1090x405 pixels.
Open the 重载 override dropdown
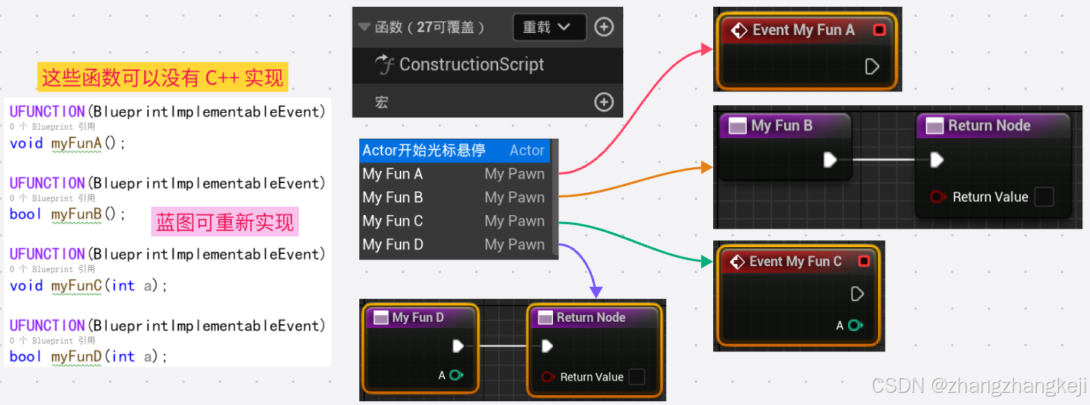point(549,27)
